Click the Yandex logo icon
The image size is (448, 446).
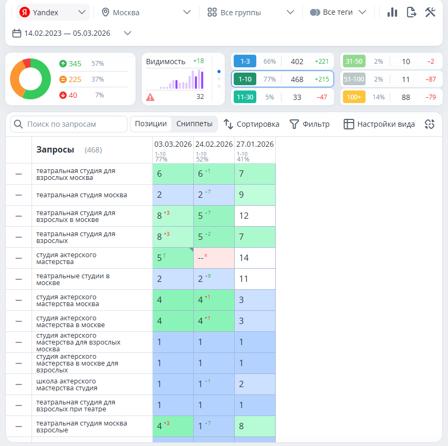click(25, 12)
